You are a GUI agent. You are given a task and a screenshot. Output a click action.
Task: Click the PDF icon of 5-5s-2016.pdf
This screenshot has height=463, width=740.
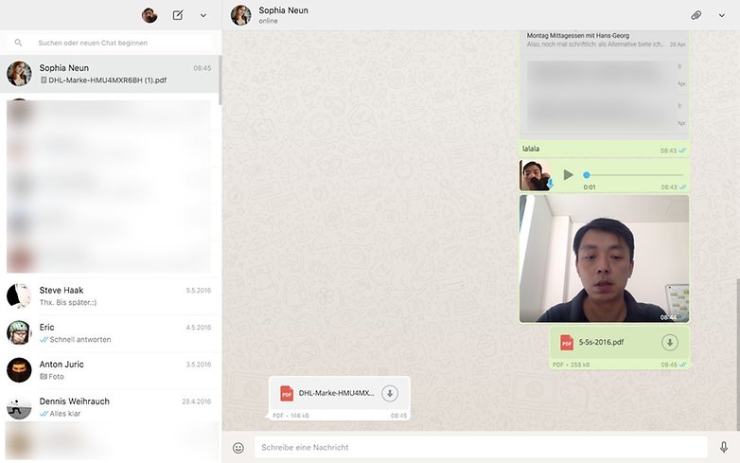(566, 343)
